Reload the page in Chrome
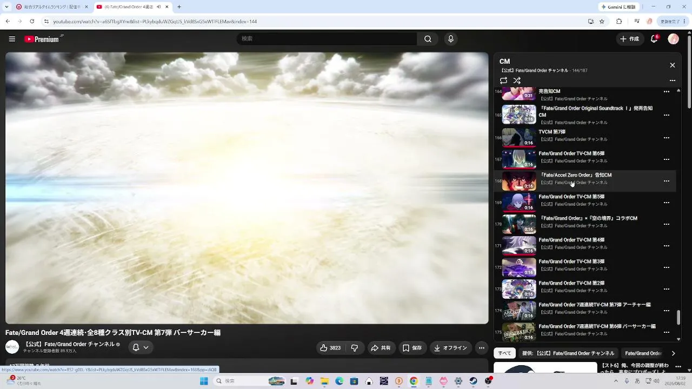The width and height of the screenshot is (692, 389). [x=32, y=22]
